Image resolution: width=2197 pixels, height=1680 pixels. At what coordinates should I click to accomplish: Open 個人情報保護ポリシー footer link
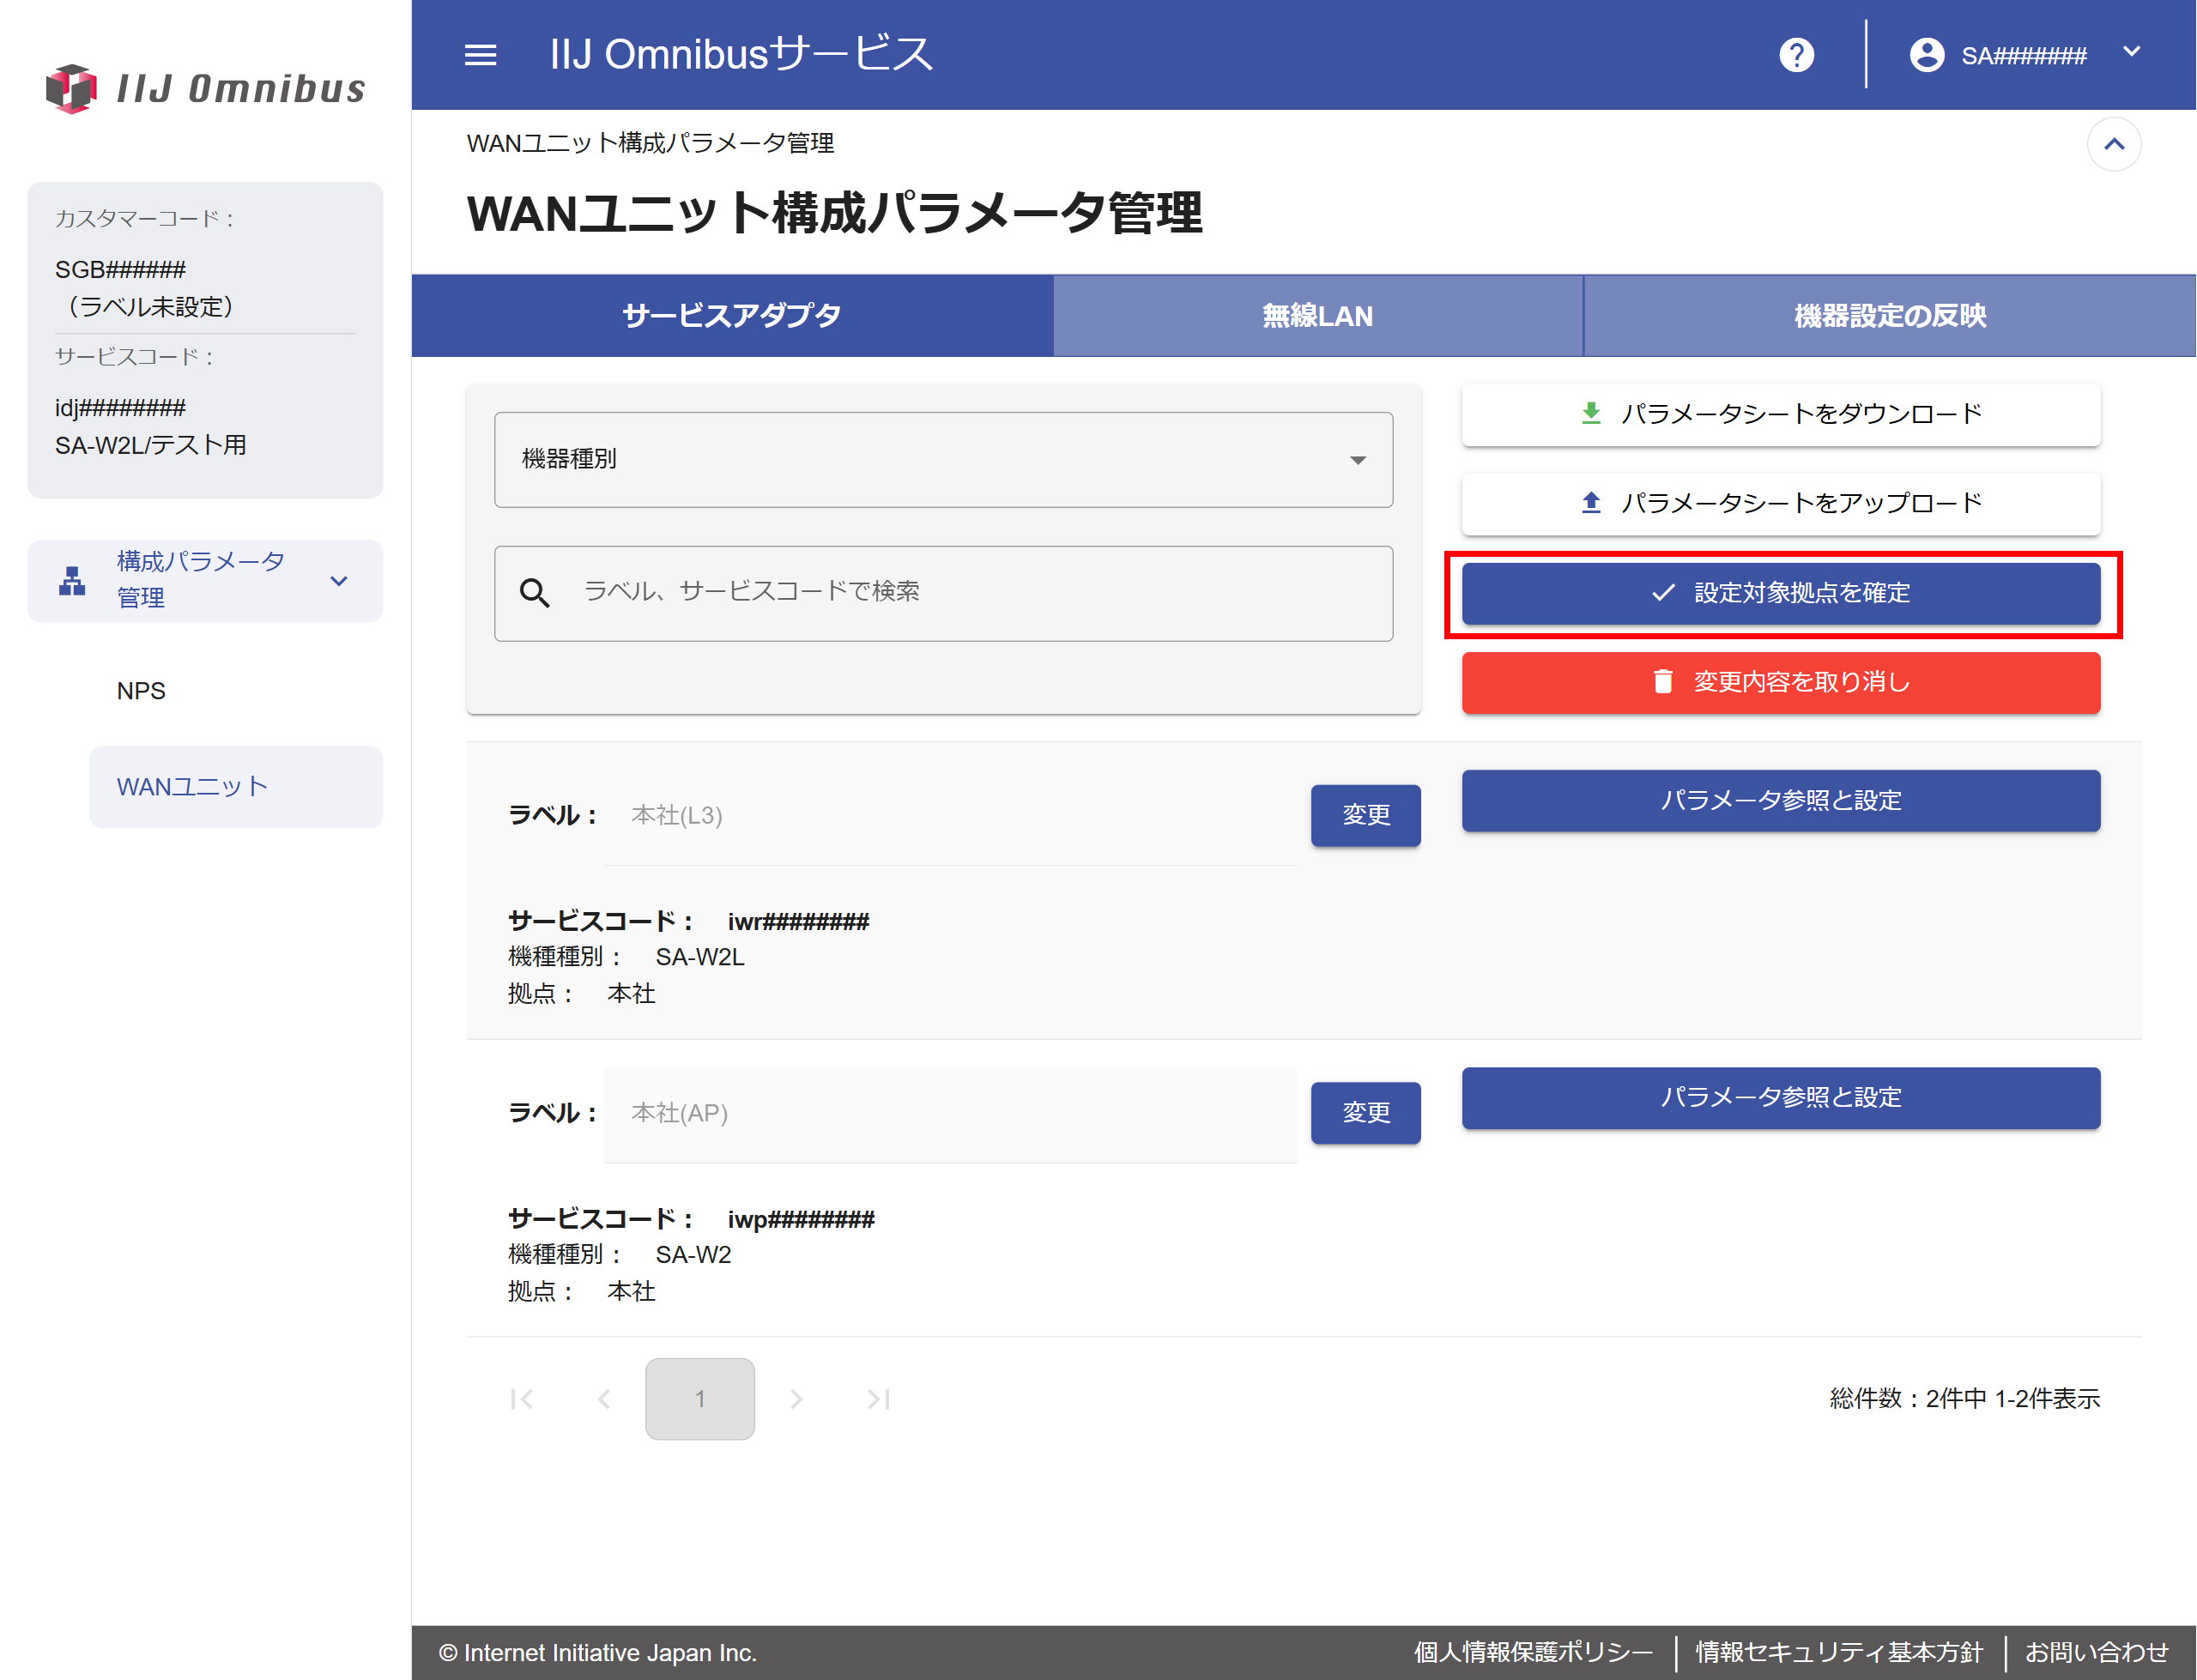pos(1533,1652)
